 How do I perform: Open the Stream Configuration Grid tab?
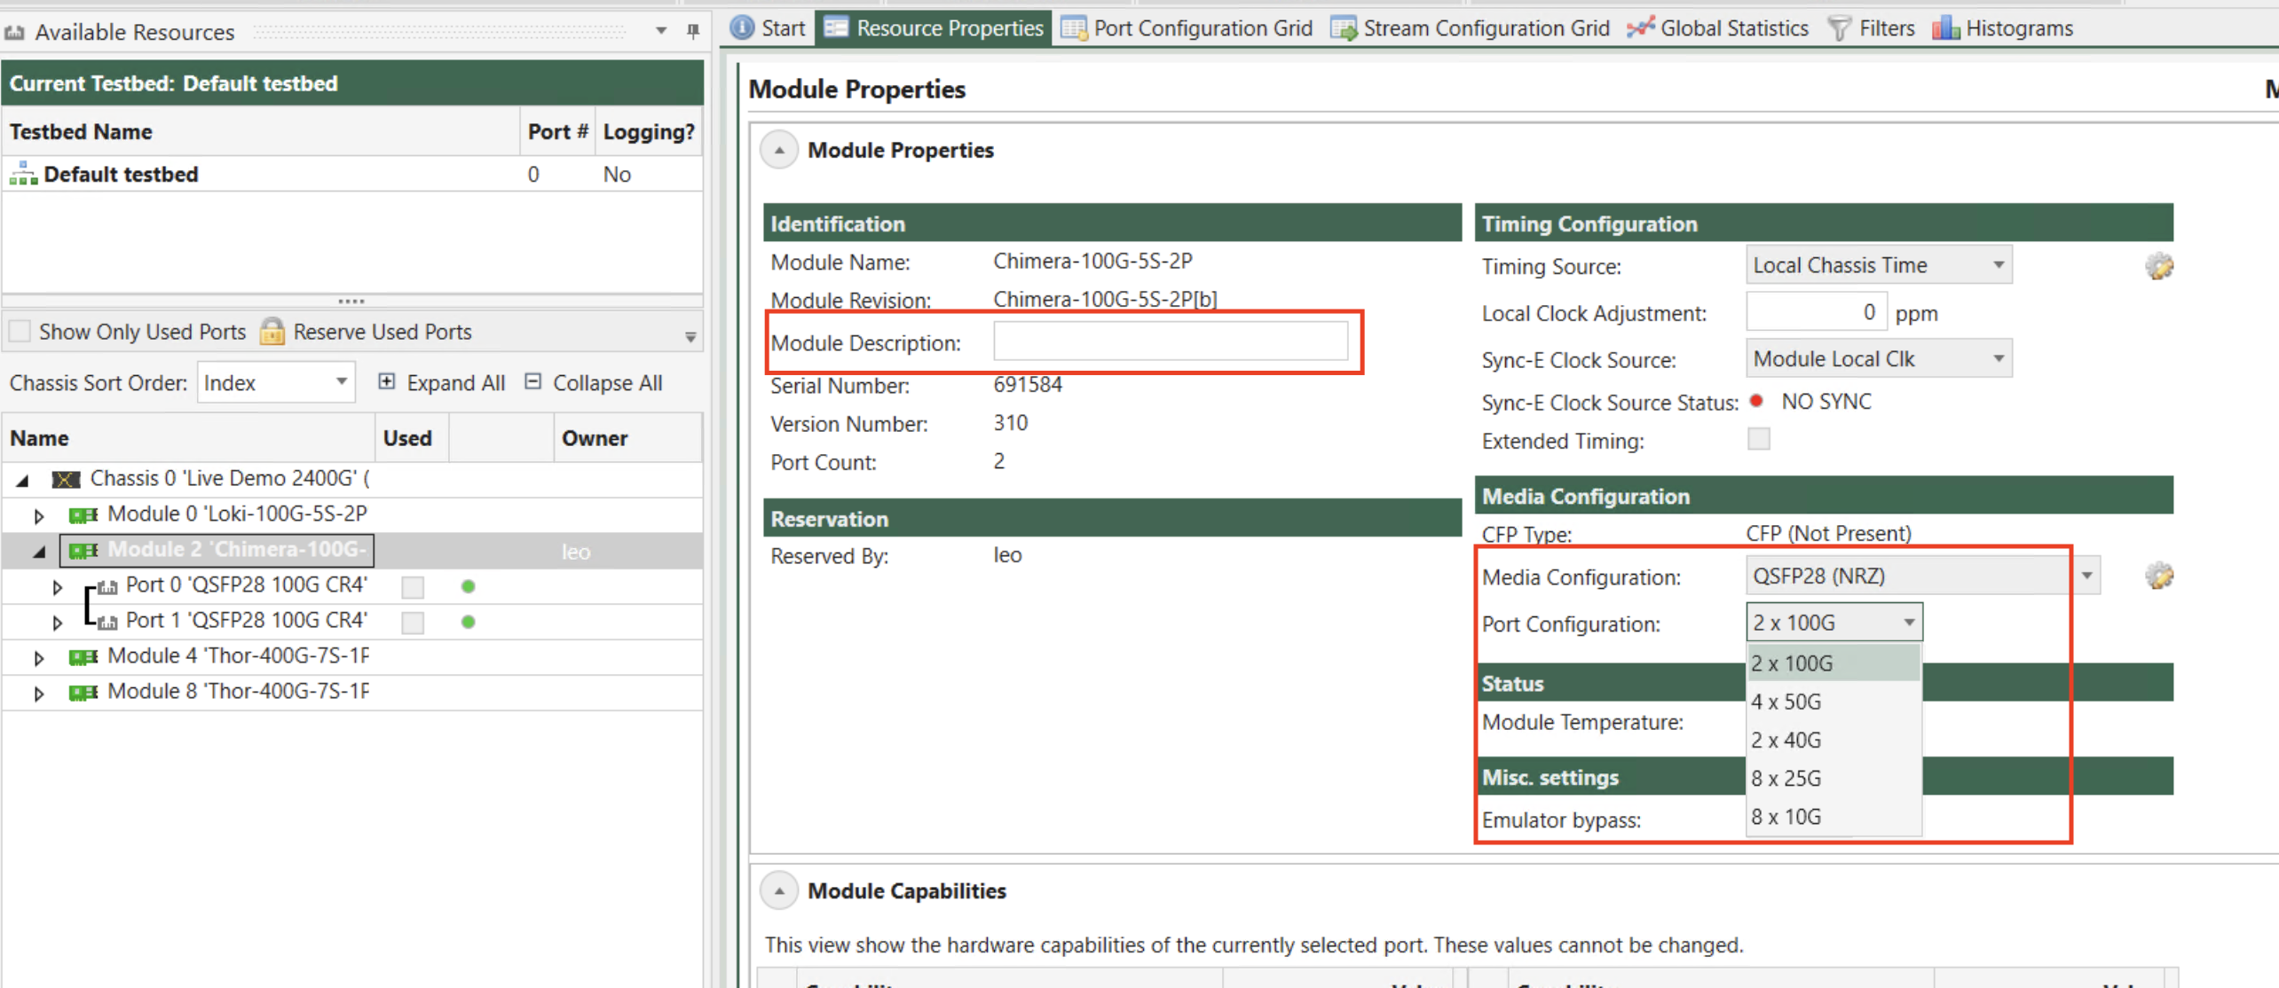click(1470, 28)
